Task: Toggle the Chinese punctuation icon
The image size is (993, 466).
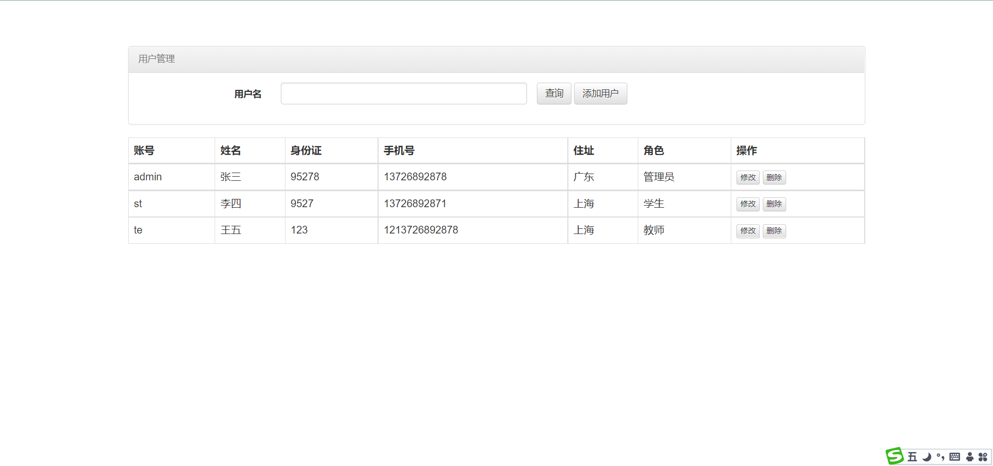Action: tap(941, 457)
